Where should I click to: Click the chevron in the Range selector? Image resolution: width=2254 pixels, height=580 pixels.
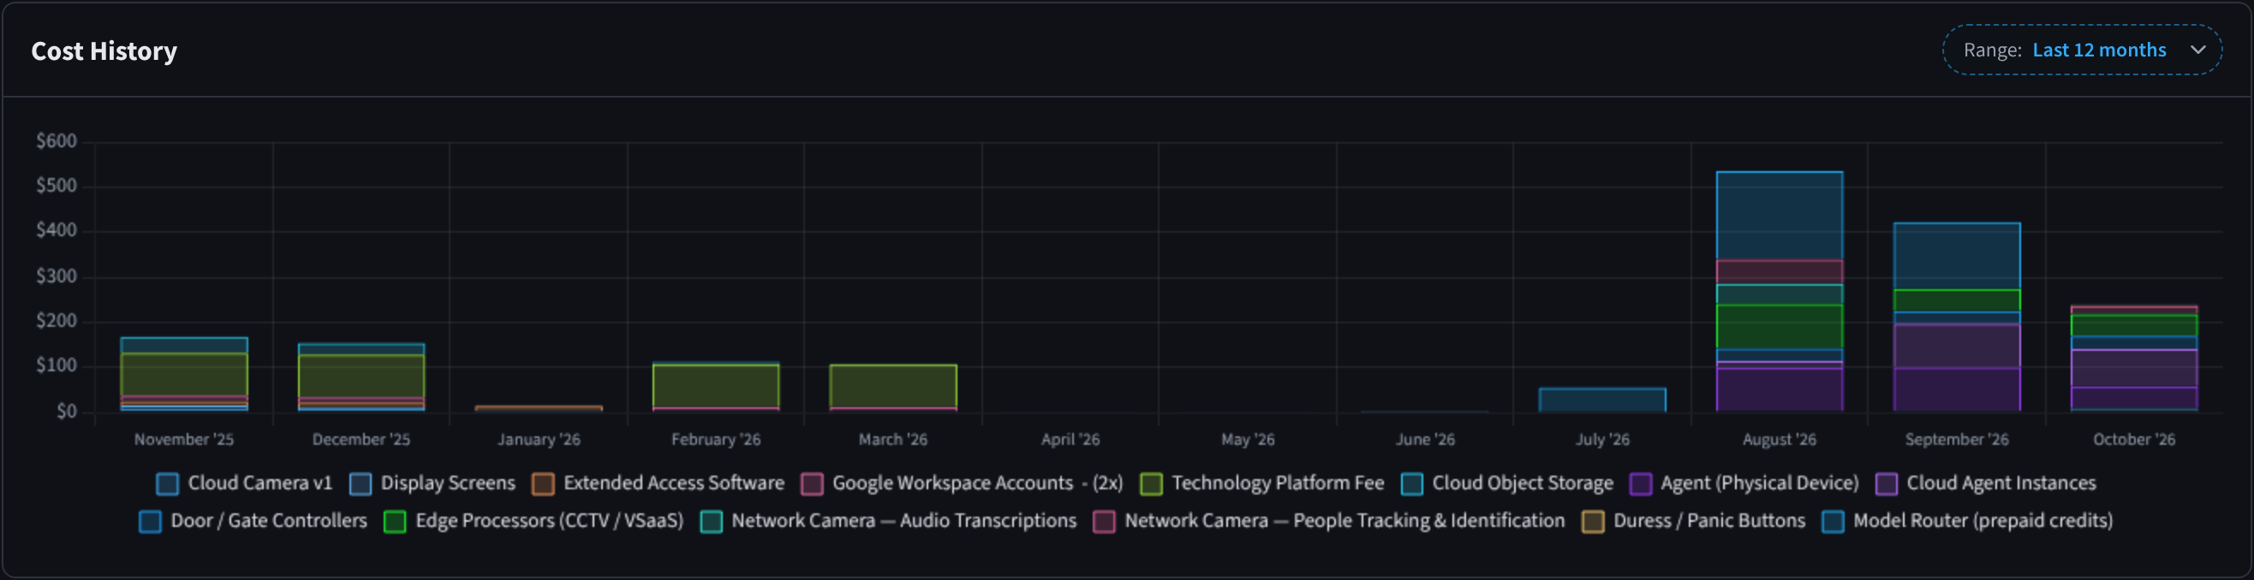point(2198,50)
